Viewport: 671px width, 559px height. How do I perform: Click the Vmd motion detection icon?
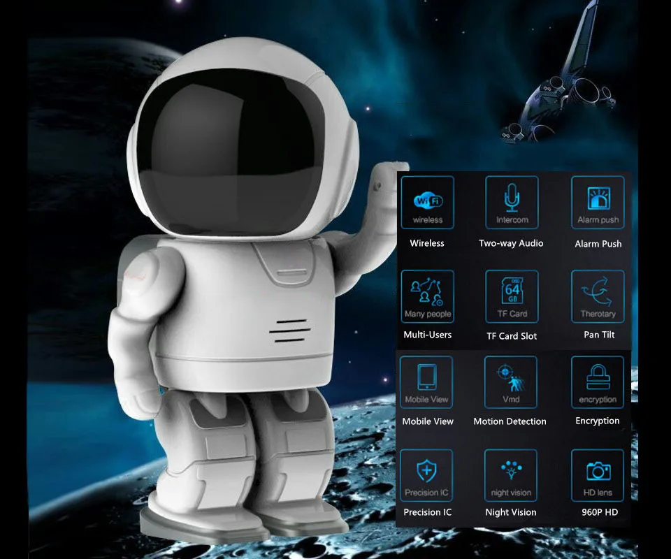[510, 382]
